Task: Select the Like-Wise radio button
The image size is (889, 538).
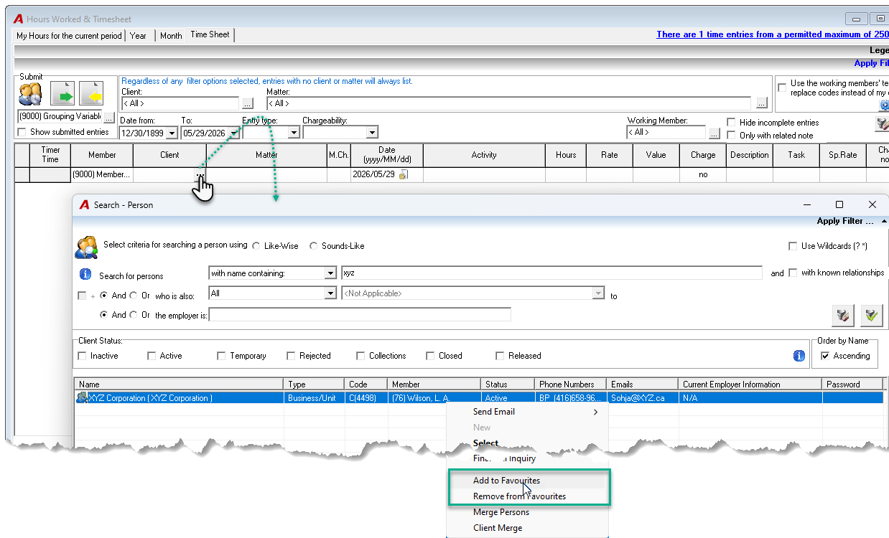Action: pyautogui.click(x=256, y=246)
